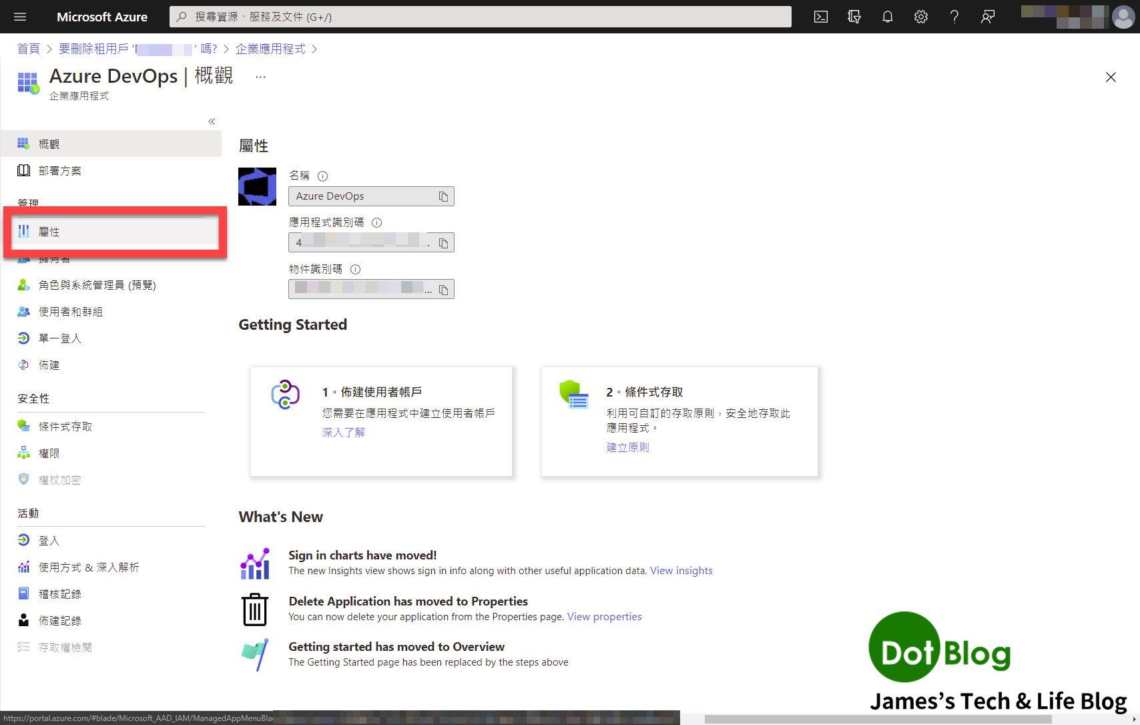Click the trash can Delete Application icon
Image resolution: width=1140 pixels, height=725 pixels.
tap(254, 610)
